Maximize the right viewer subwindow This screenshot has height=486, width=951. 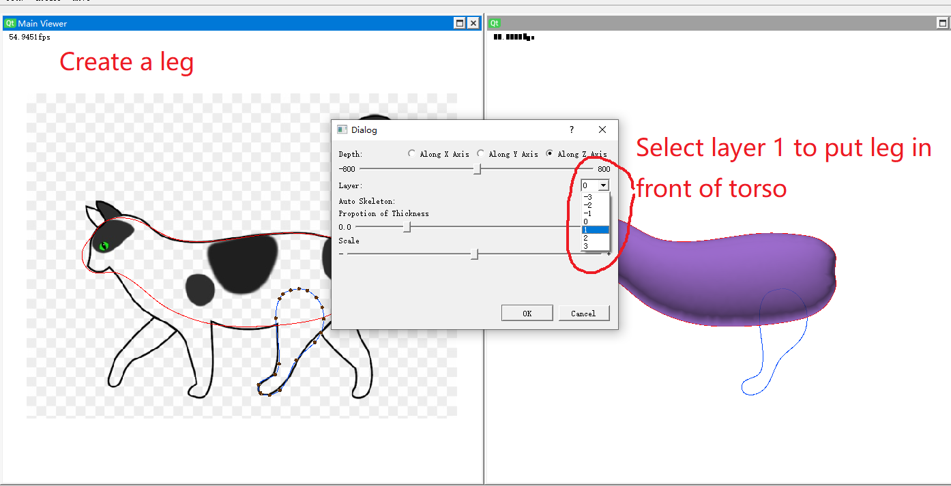tap(943, 23)
